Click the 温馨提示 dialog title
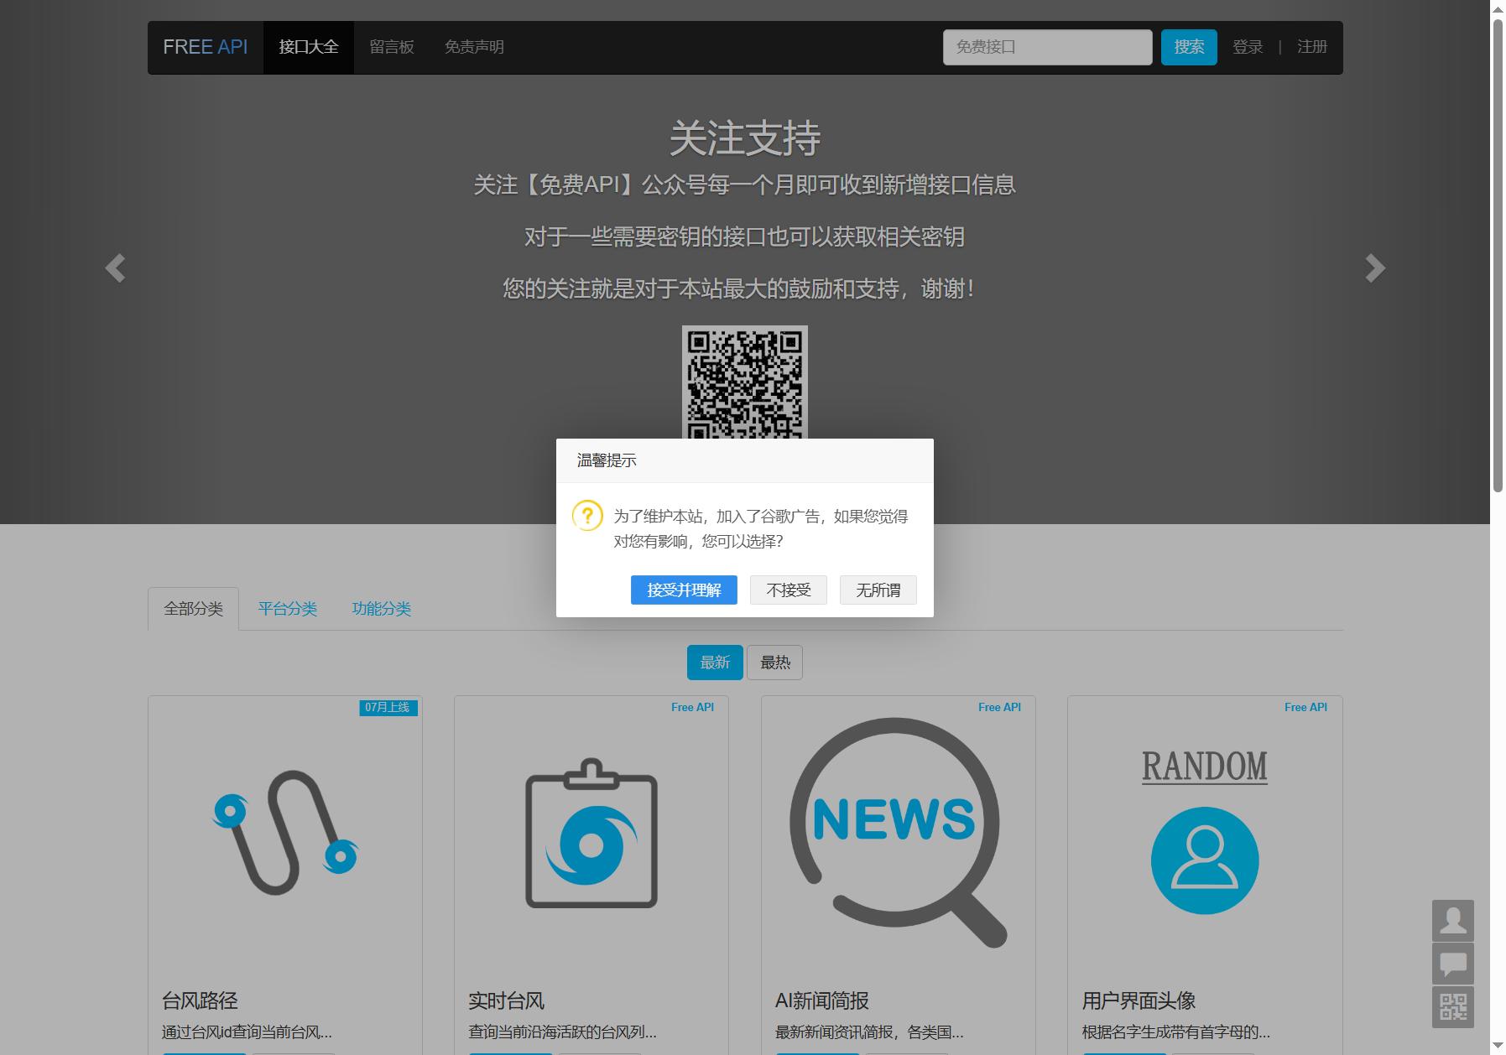This screenshot has width=1506, height=1055. (x=607, y=460)
